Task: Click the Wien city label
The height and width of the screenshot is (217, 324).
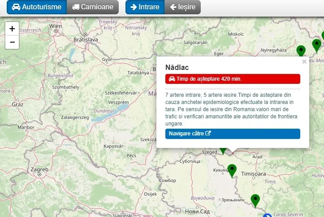Action: (x=56, y=26)
